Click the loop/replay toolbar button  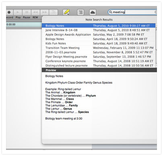point(54,12)
